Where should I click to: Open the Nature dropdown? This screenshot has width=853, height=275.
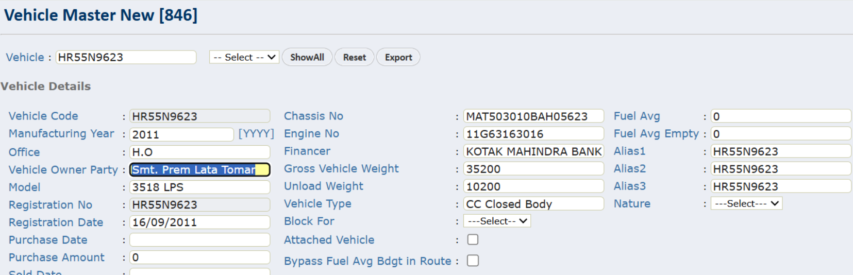[x=746, y=203]
